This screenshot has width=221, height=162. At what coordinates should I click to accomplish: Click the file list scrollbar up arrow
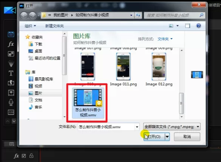(x=182, y=51)
